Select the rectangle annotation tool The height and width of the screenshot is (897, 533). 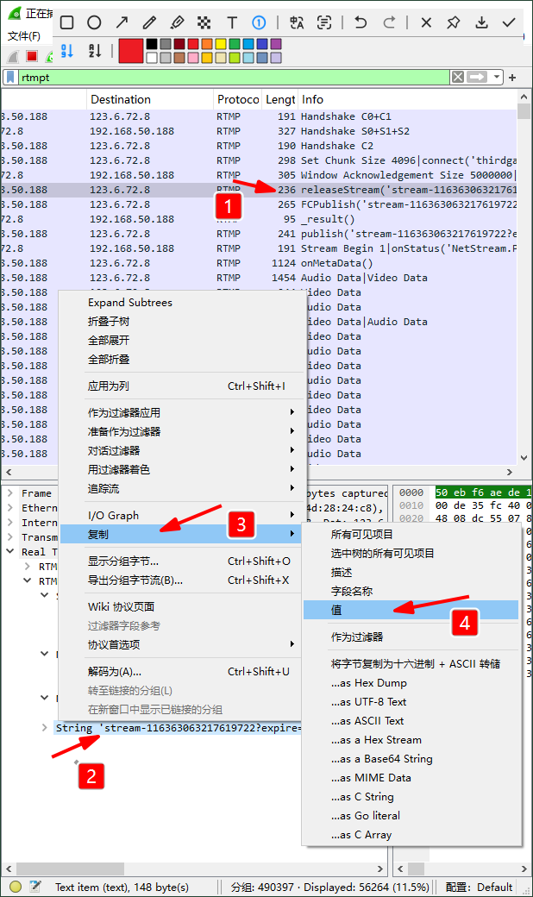pos(66,22)
